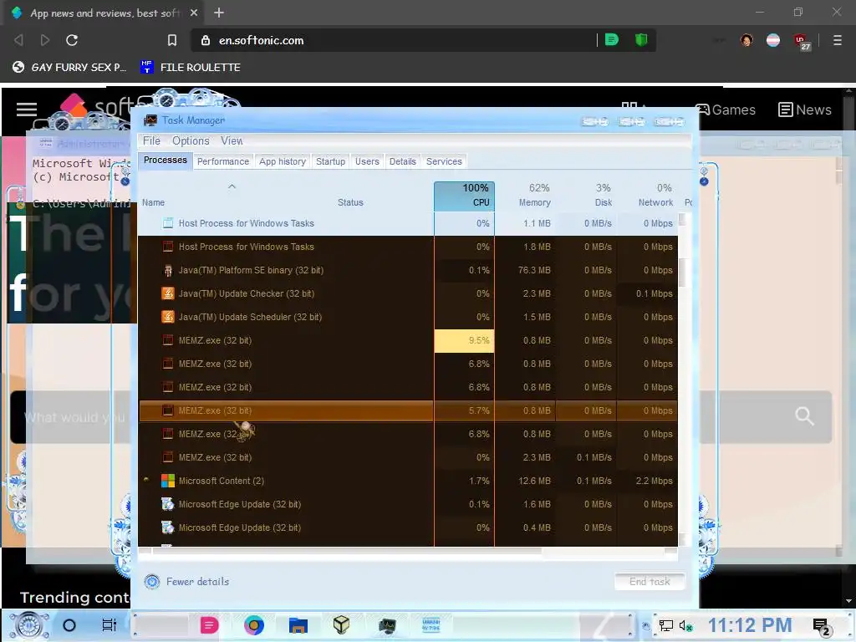The width and height of the screenshot is (856, 642).
Task: Click the user profile avatar icon
Action: coord(746,40)
